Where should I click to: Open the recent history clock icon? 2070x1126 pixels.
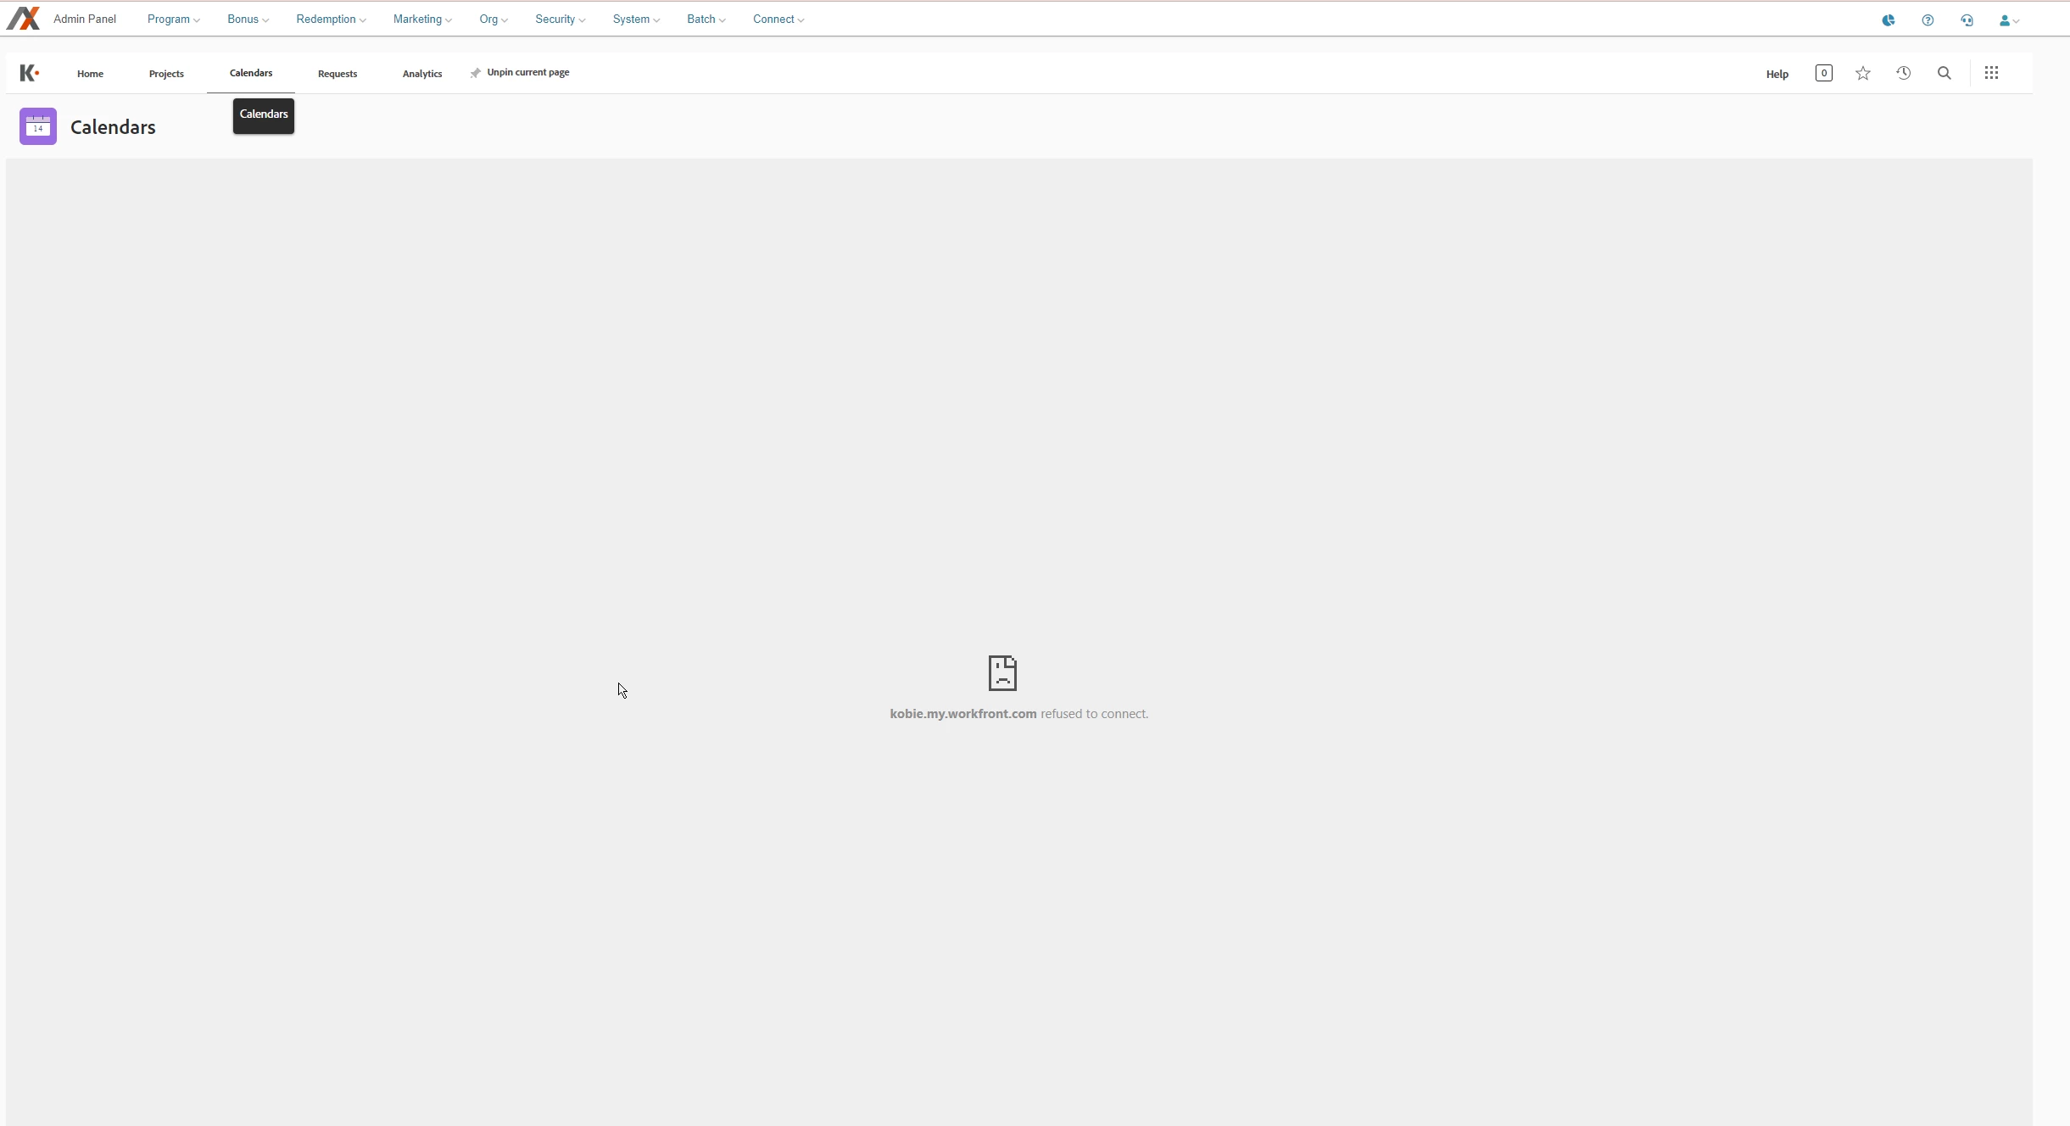point(1903,73)
